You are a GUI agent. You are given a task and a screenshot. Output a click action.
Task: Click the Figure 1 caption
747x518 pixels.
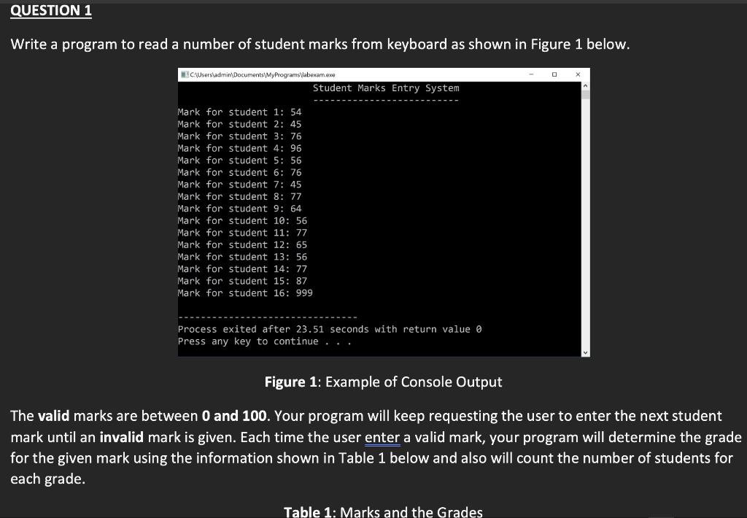tap(384, 382)
